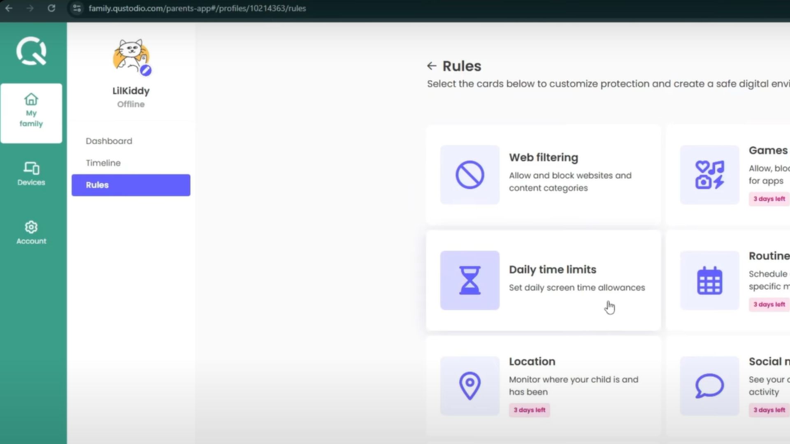The width and height of the screenshot is (790, 444).
Task: Click the Location '3 days left' badge
Action: tap(529, 410)
